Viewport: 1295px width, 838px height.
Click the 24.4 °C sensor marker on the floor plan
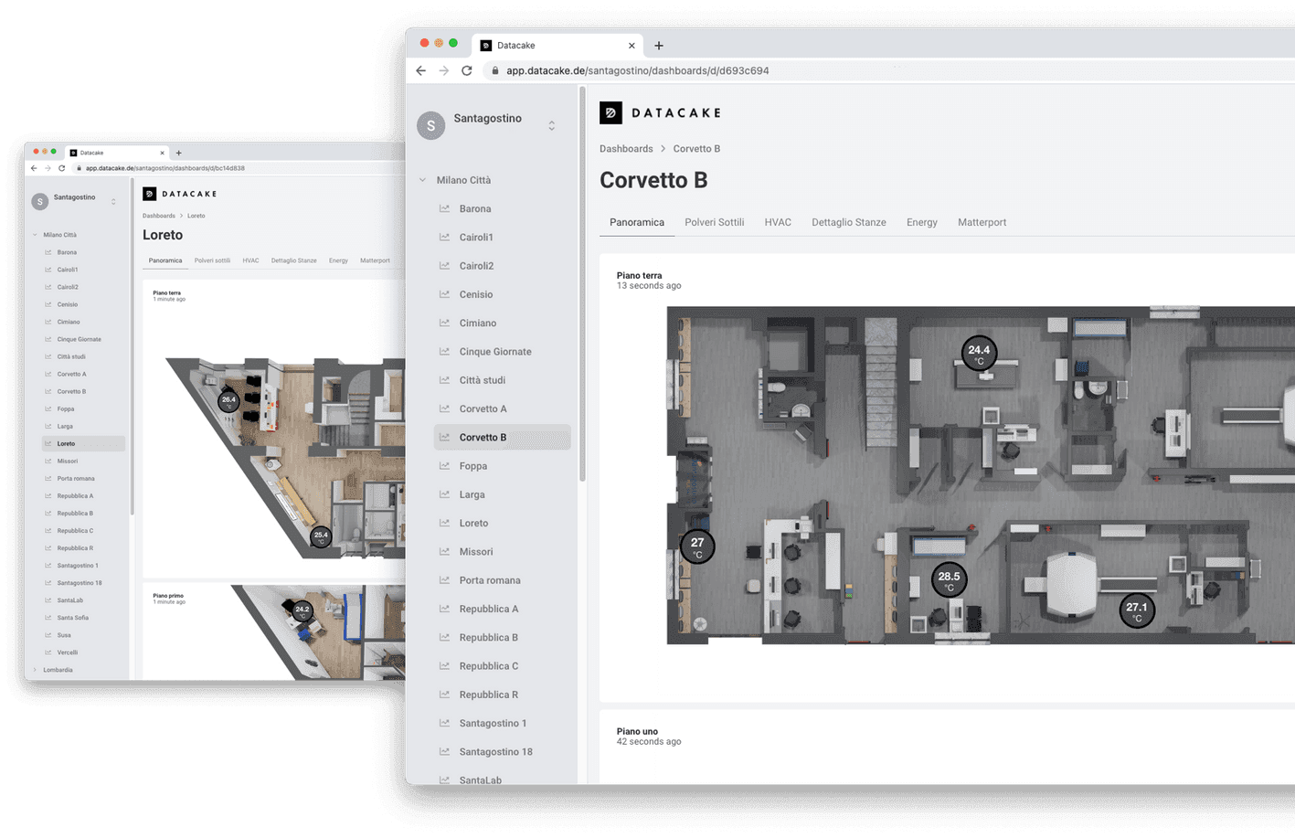(979, 353)
